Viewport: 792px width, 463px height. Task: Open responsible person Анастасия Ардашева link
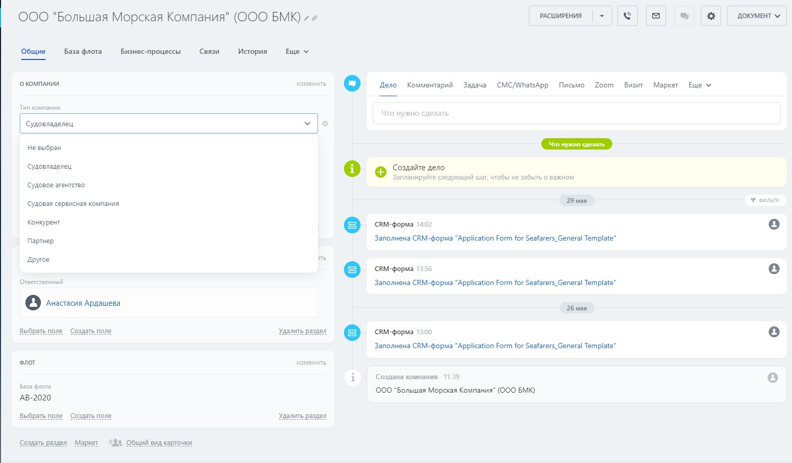pyautogui.click(x=83, y=303)
